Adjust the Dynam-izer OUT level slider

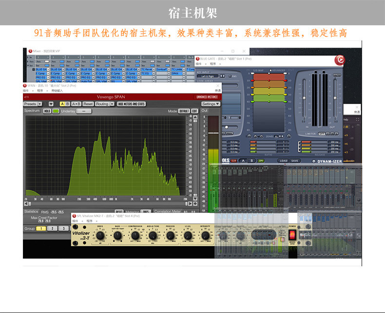click(335, 98)
